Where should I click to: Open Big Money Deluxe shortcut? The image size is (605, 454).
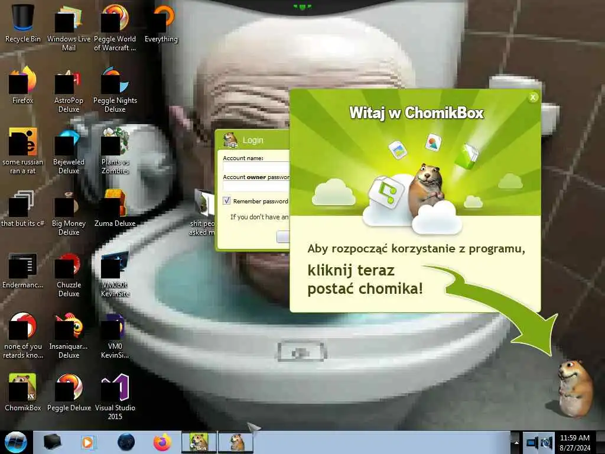coord(69,212)
